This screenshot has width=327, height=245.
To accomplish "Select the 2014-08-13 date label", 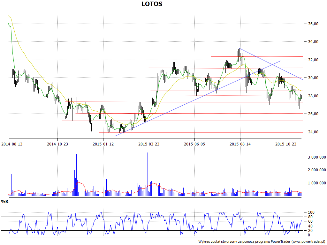I will click(x=12, y=144).
